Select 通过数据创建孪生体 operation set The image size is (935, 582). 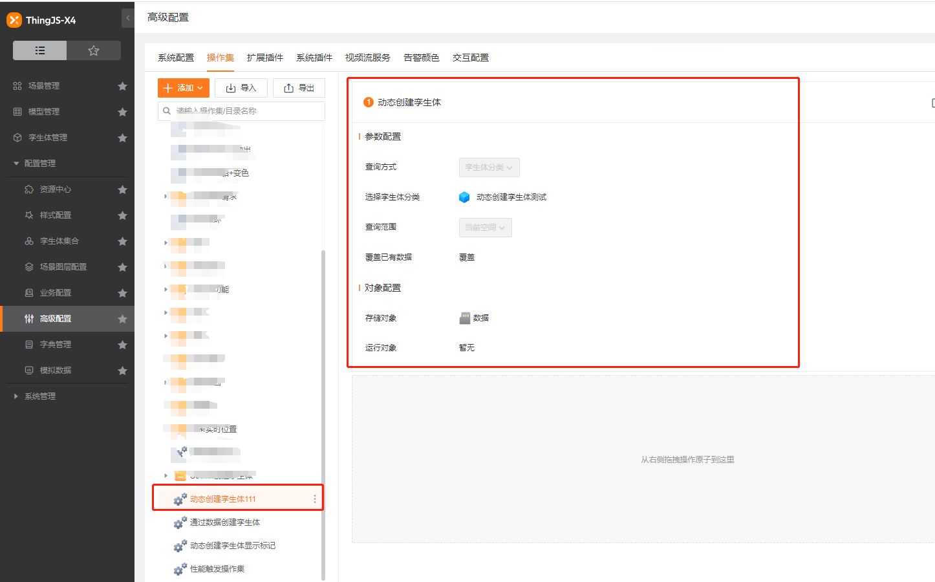point(225,523)
